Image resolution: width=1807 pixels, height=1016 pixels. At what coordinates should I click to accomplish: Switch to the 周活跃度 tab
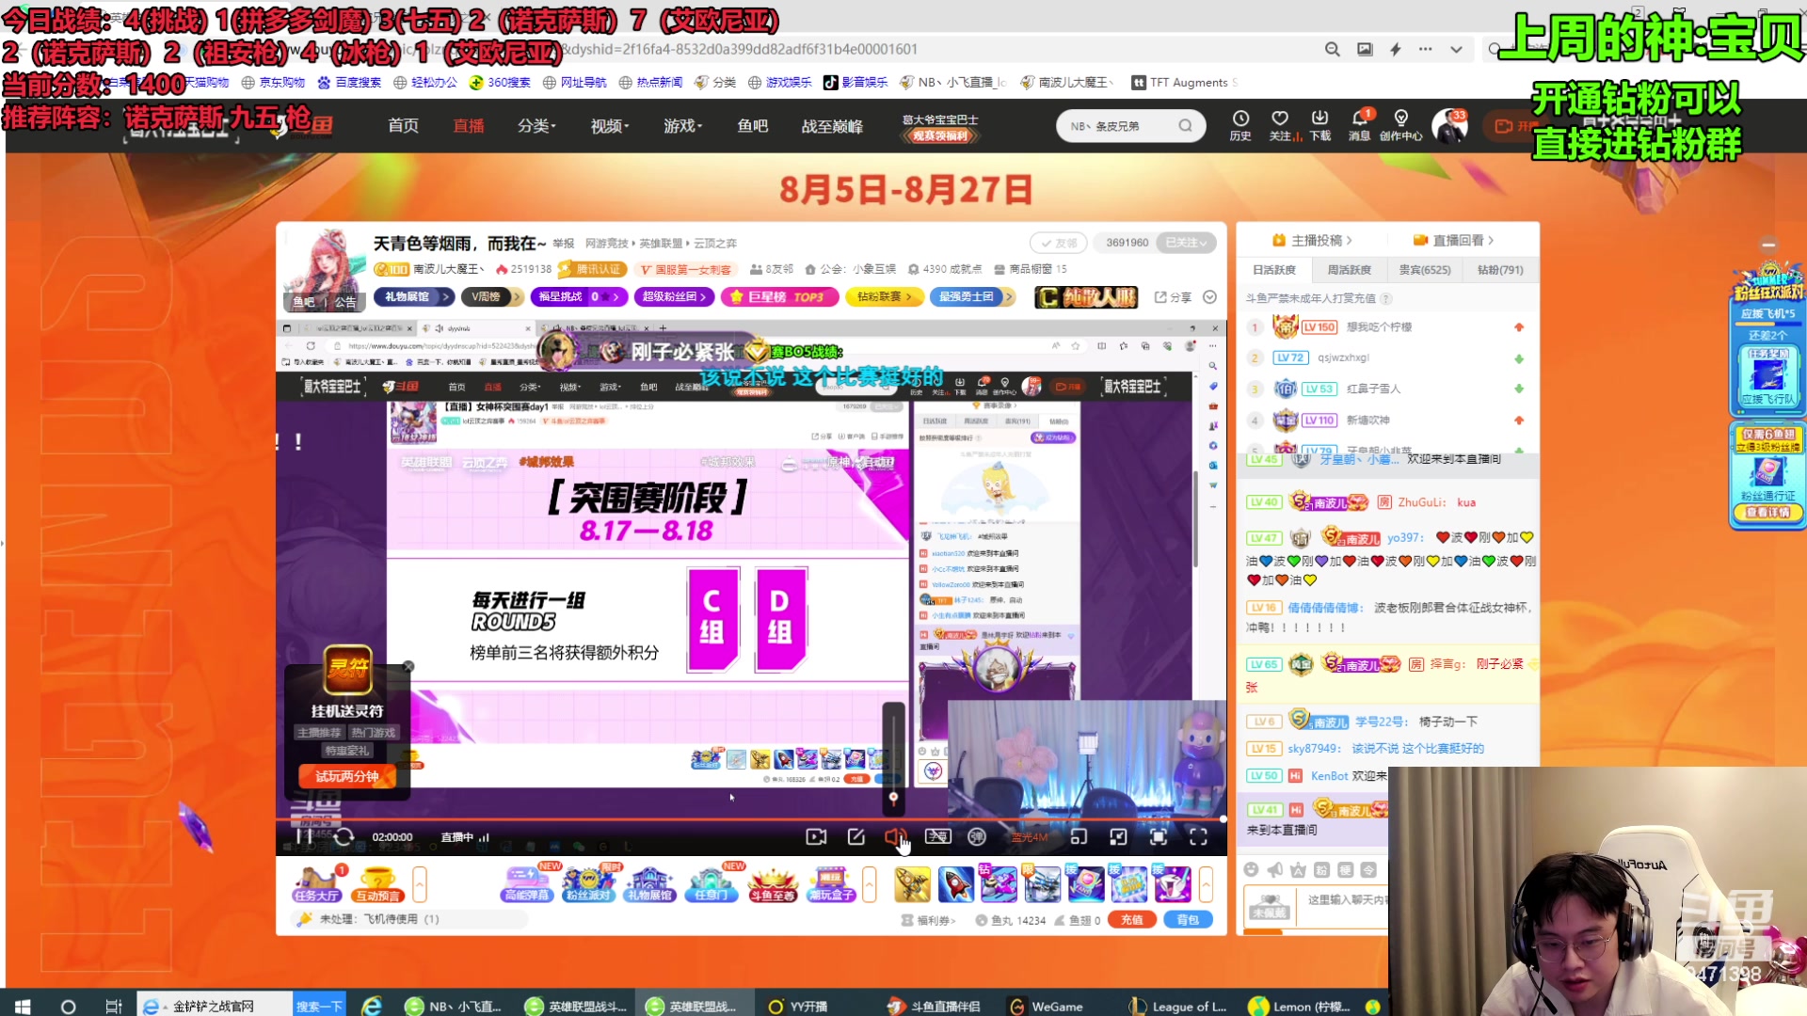(x=1349, y=270)
